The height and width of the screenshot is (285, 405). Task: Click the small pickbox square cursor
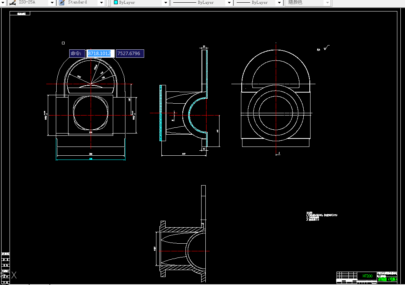coord(63,43)
